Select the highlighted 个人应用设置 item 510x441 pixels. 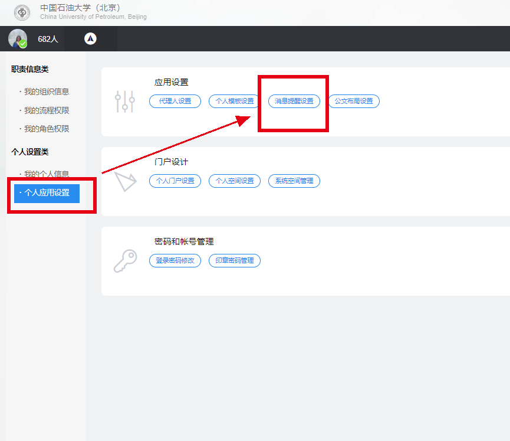(x=47, y=192)
